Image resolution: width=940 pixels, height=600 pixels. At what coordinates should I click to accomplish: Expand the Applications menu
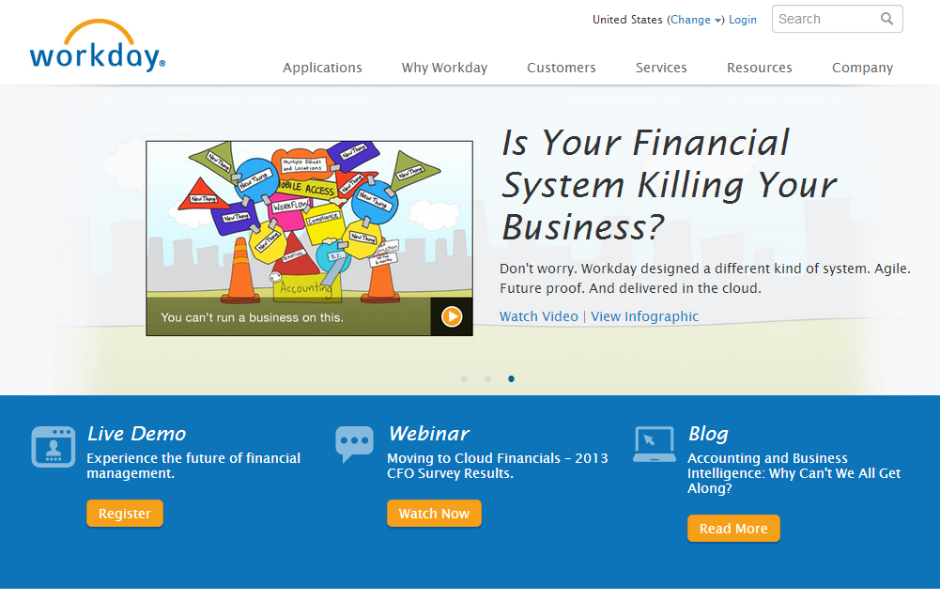322,68
